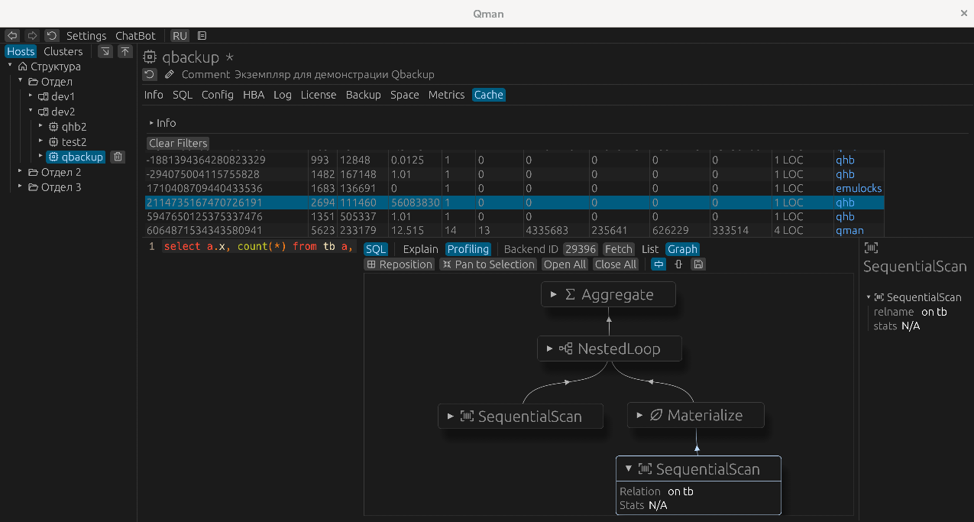974x522 pixels.
Task: Click the document icon right of RU
Action: click(201, 35)
